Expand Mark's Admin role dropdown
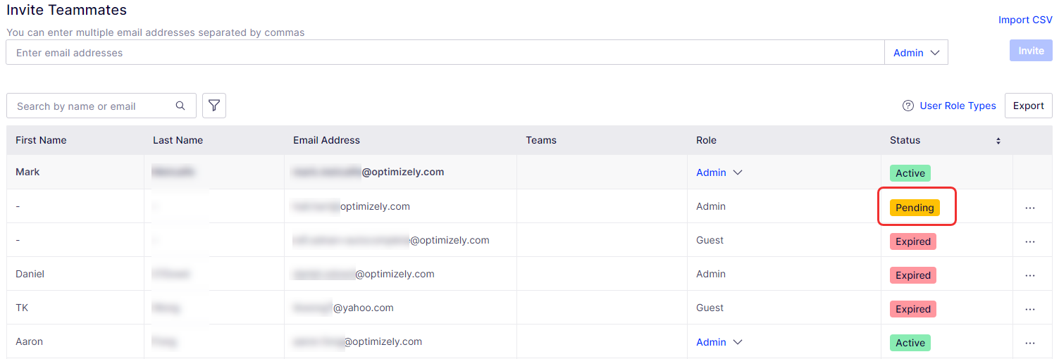1059x359 pixels. coord(719,172)
